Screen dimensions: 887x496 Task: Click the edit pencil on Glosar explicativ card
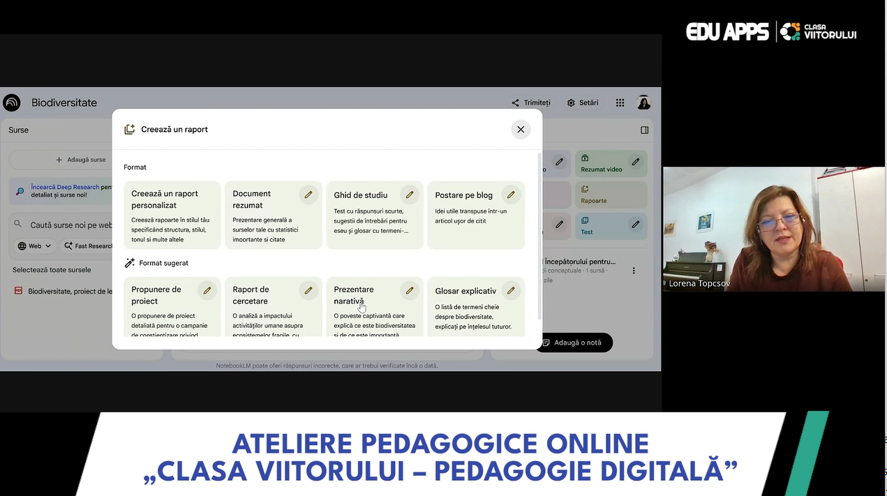click(x=511, y=290)
